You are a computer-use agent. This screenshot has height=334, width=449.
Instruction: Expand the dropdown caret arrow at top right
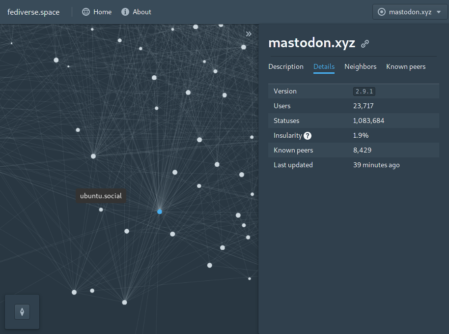tap(438, 12)
